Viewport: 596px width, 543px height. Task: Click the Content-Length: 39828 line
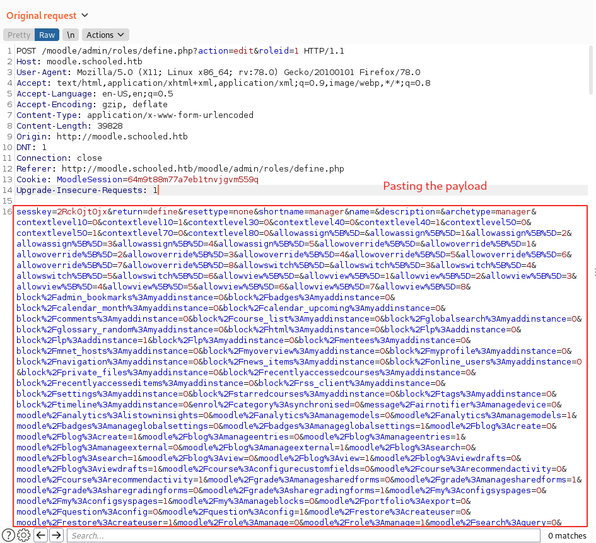(69, 126)
